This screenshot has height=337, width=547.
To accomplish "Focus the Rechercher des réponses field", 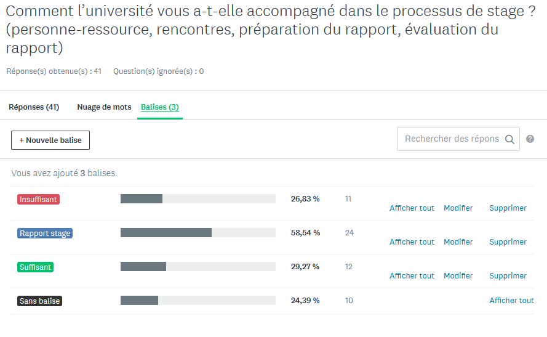I will [x=452, y=139].
